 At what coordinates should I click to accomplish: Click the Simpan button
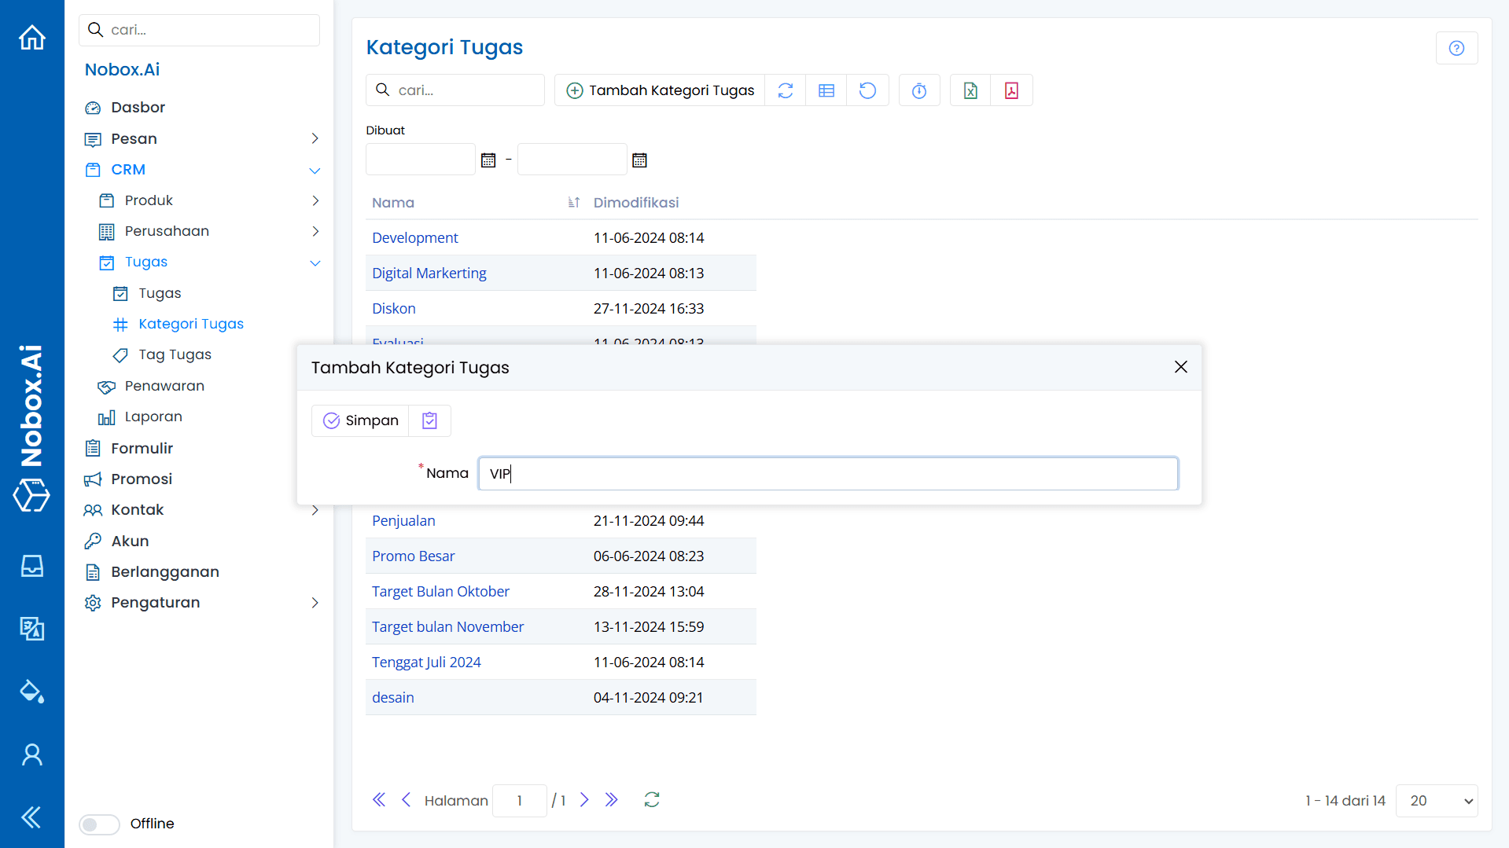pos(361,420)
